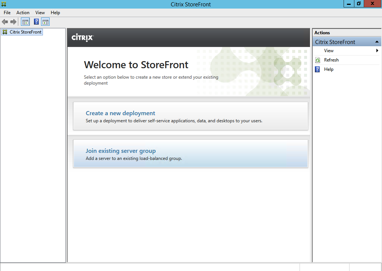Close the Citrix StoreFront window
The image size is (382, 271).
[x=373, y=4]
